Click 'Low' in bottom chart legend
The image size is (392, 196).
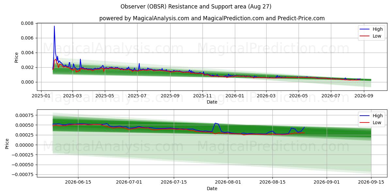377,122
